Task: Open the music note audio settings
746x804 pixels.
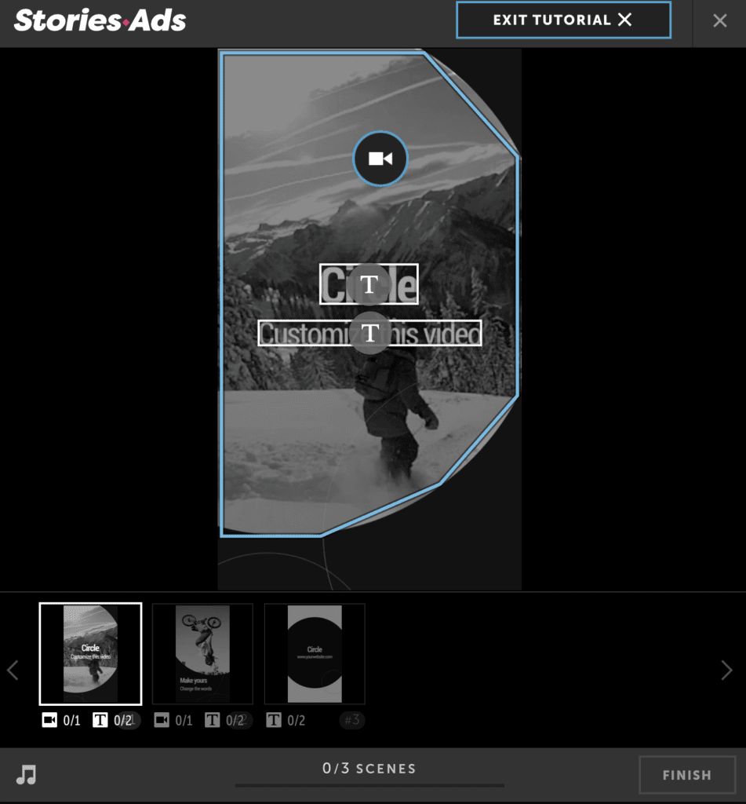Action: 26,774
